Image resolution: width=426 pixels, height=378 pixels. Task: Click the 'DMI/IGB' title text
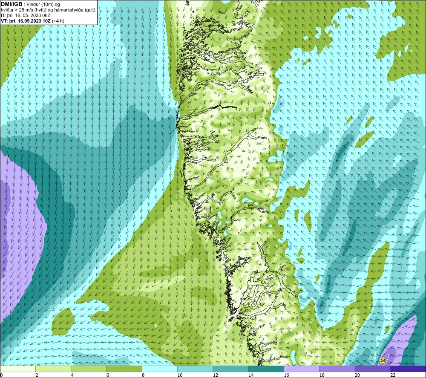click(12, 4)
